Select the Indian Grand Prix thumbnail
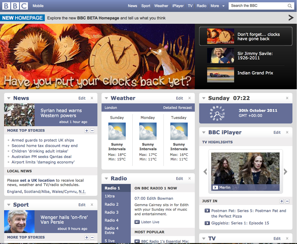The image size is (297, 244). [220, 75]
